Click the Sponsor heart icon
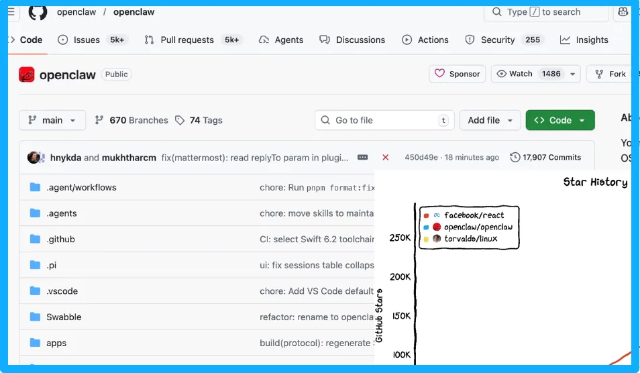Image resolution: width=640 pixels, height=373 pixels. (439, 73)
